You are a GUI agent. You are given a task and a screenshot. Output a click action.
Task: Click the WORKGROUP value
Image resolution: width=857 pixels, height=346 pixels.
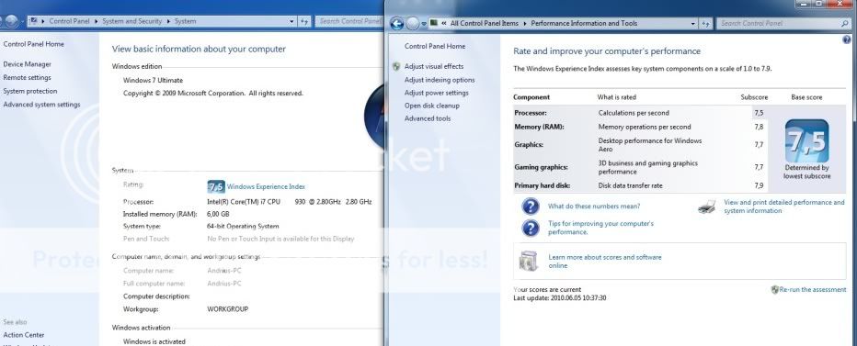tap(227, 309)
